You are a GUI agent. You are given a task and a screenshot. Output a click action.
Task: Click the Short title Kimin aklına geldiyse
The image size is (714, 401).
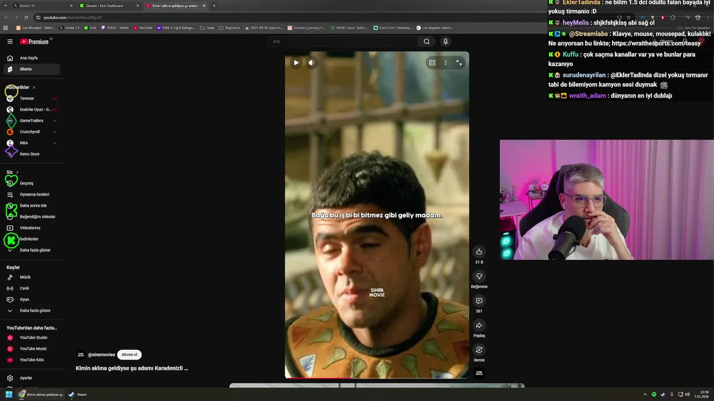[132, 368]
